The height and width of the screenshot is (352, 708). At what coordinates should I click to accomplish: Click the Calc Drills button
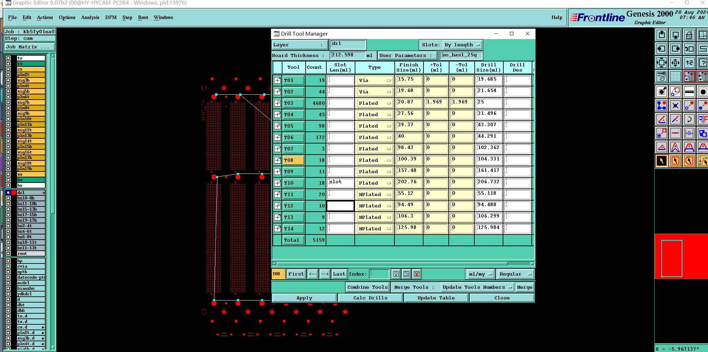370,298
